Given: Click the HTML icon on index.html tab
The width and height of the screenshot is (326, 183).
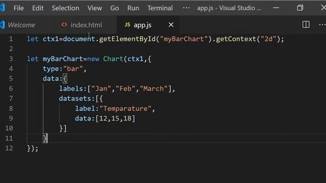Looking at the screenshot, I should 64,25.
